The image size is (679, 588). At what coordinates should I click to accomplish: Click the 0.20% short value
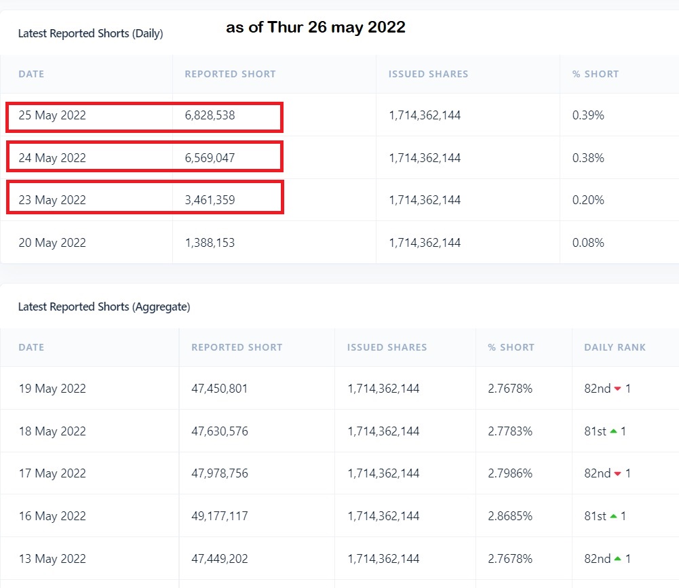coord(588,199)
